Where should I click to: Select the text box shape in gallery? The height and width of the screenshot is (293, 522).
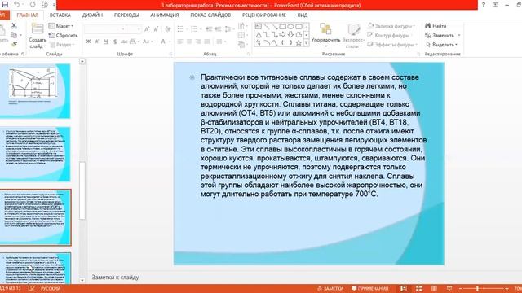click(x=259, y=27)
